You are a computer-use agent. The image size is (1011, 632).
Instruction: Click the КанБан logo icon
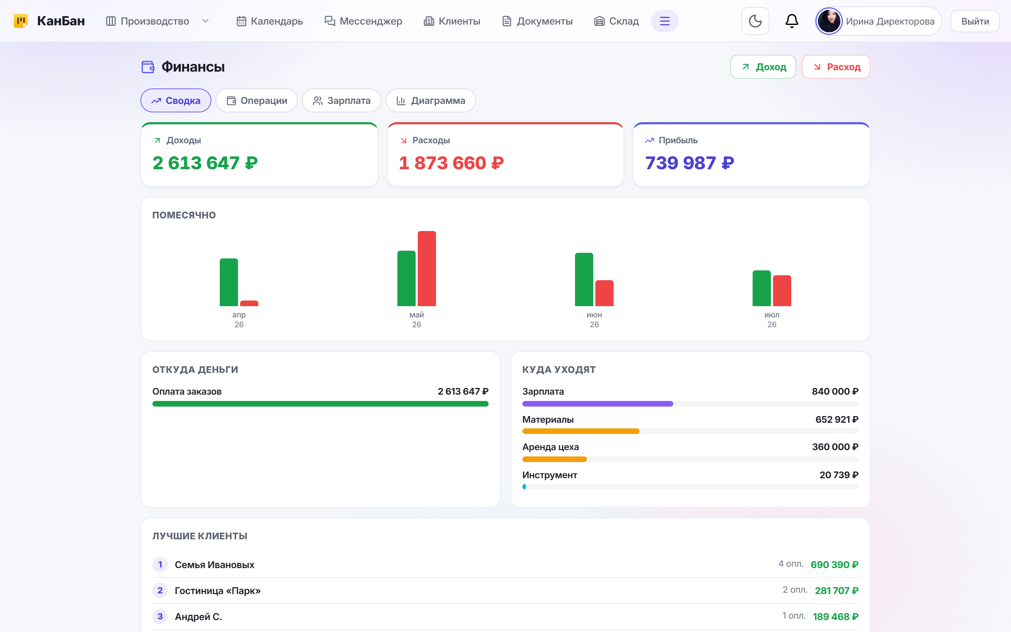pyautogui.click(x=20, y=21)
